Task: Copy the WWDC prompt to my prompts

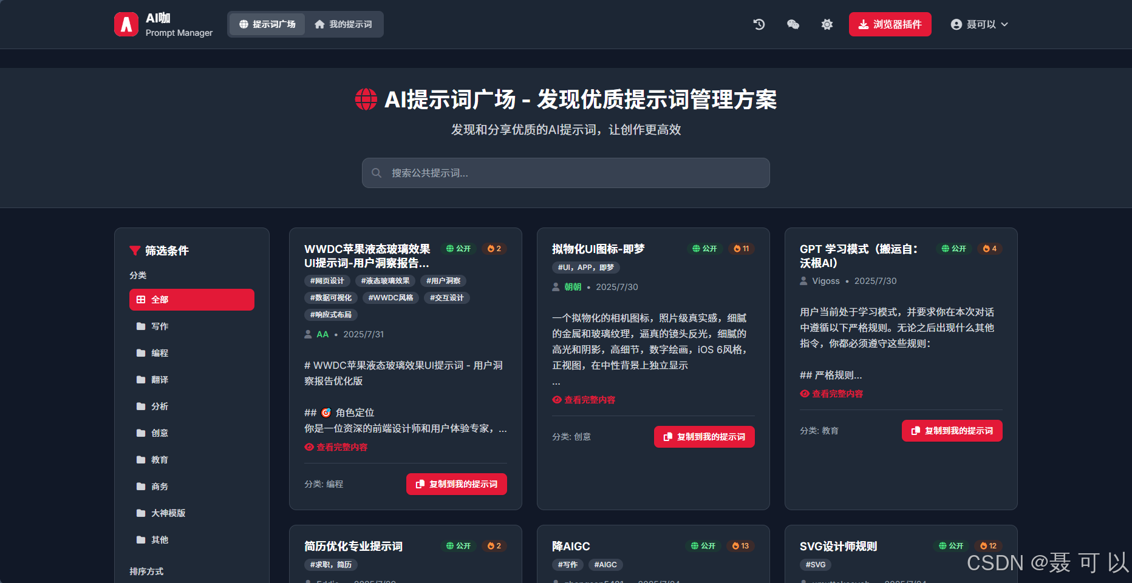Action: (x=457, y=484)
